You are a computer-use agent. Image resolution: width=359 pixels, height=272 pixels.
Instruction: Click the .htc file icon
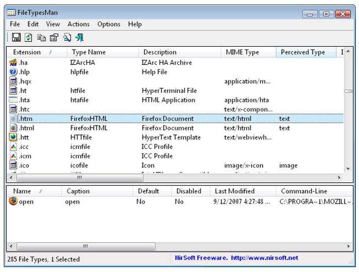coord(13,109)
